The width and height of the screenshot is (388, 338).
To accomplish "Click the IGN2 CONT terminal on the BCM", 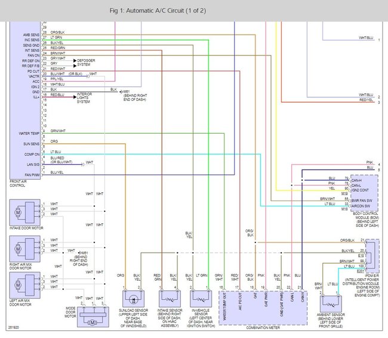I will [x=361, y=190].
